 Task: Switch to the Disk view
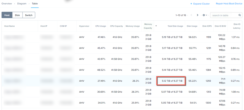tap(17, 15)
